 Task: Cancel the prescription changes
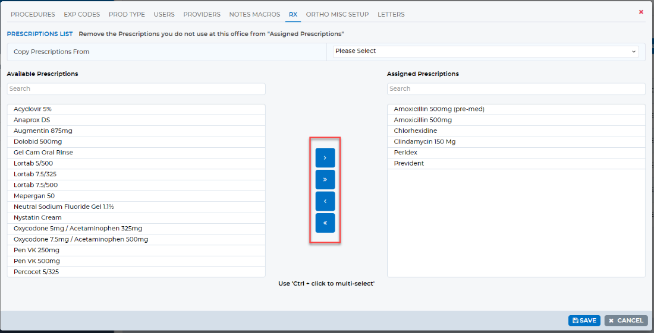click(626, 321)
